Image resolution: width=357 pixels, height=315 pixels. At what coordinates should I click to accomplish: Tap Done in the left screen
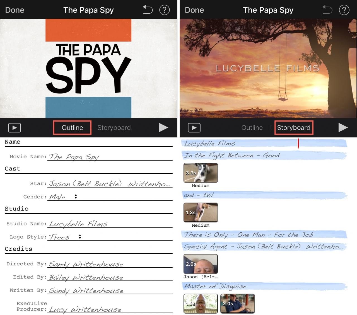coord(15,10)
